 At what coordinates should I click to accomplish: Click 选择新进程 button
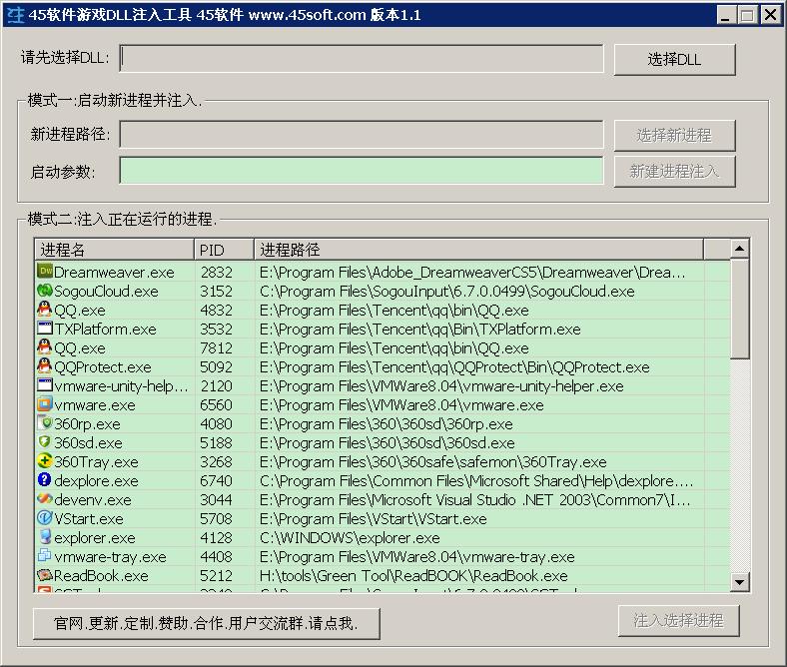pyautogui.click(x=674, y=135)
